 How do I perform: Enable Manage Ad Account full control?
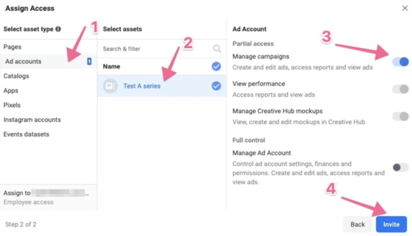pos(400,168)
